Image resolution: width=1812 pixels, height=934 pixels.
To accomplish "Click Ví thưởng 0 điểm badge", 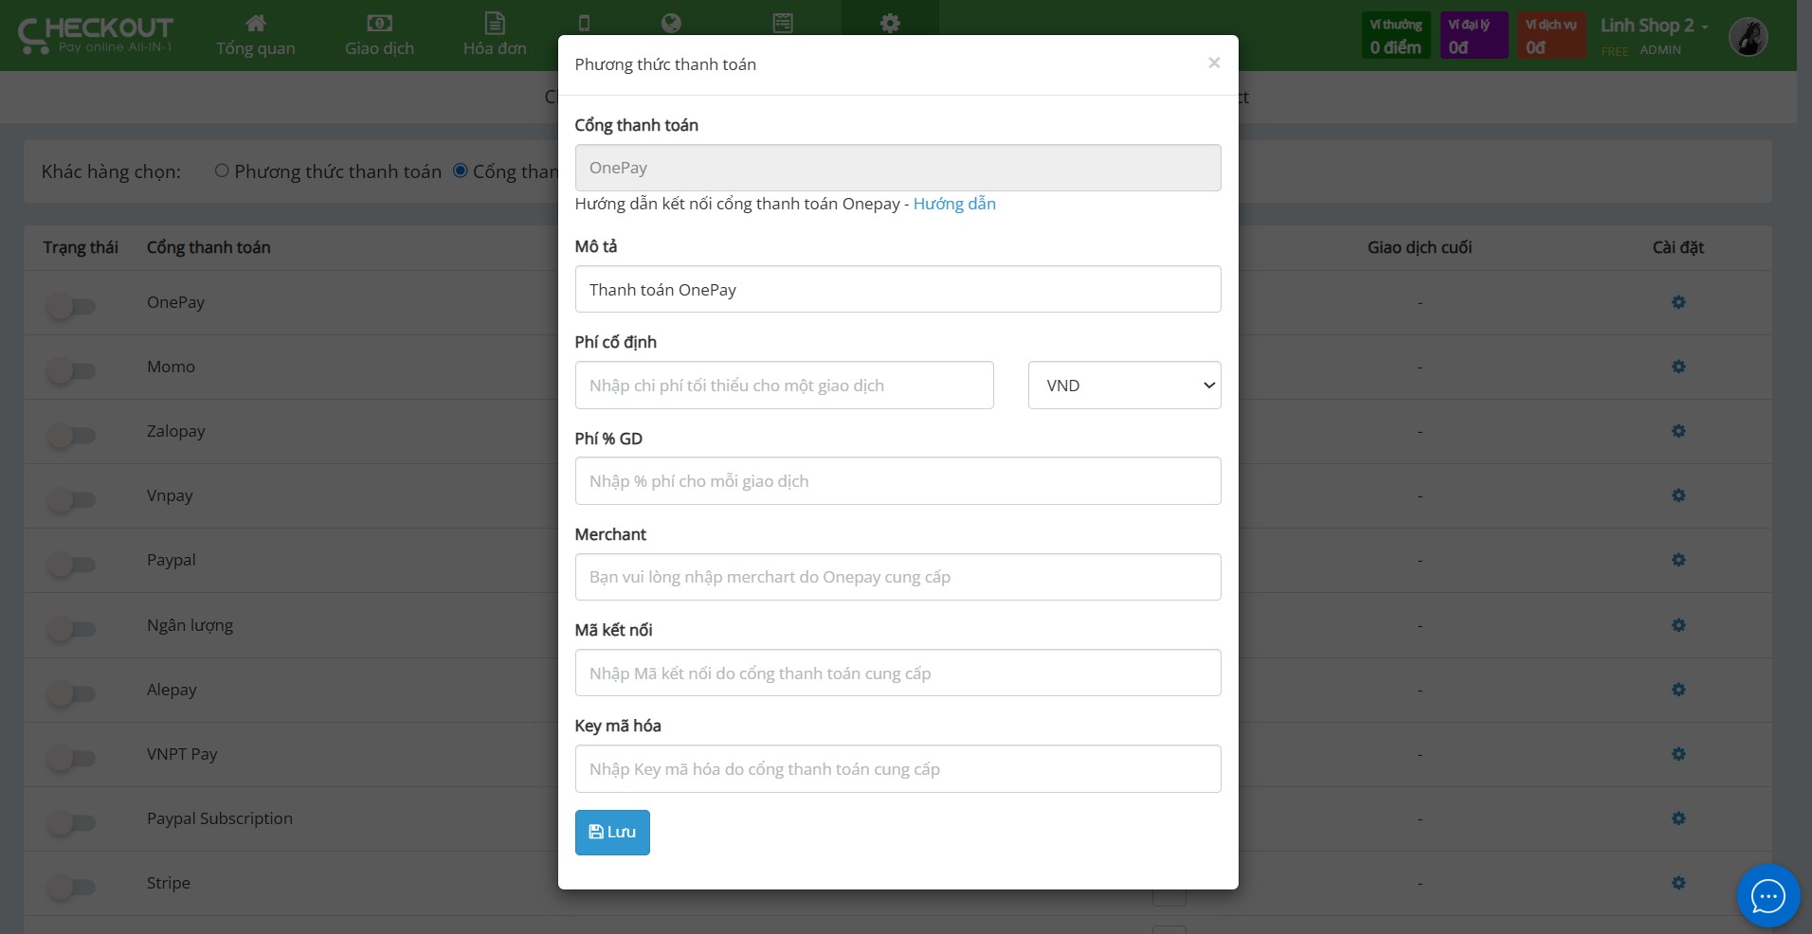I will [x=1396, y=36].
